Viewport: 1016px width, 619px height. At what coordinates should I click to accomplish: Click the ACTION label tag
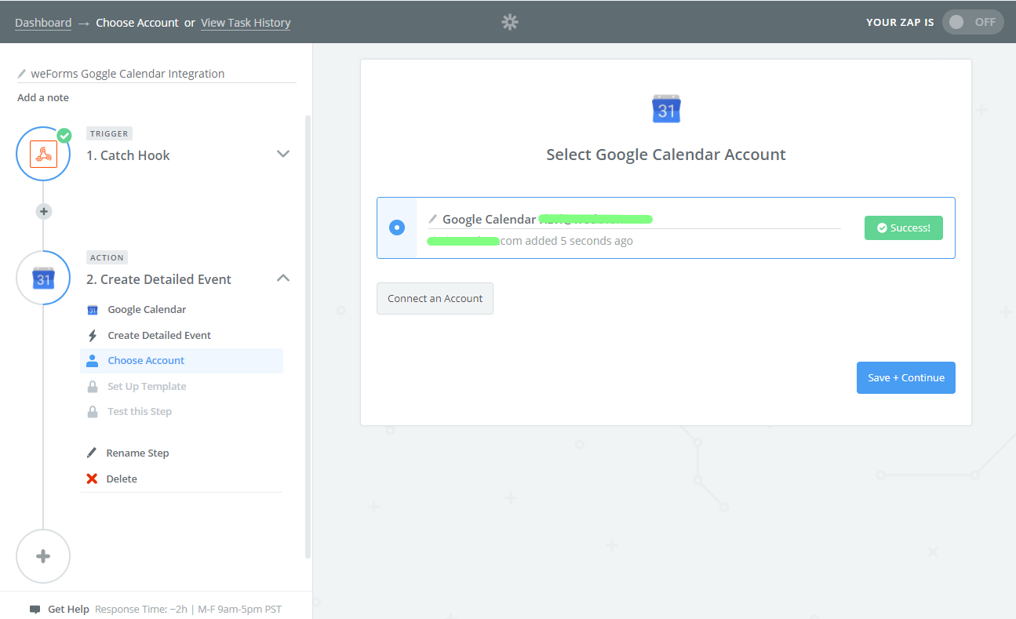click(107, 257)
